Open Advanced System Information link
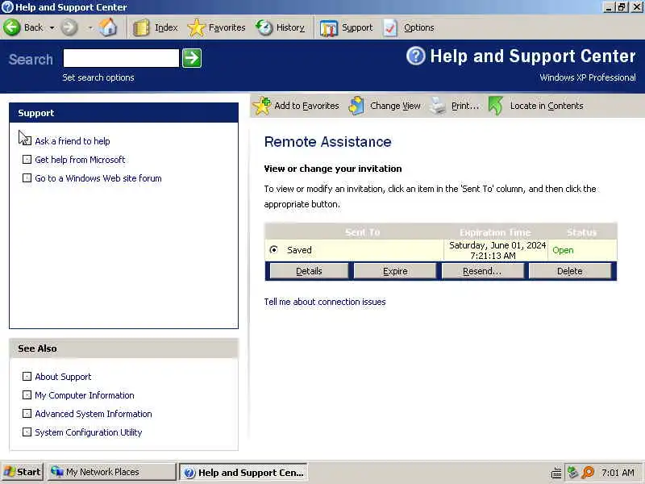645x484 pixels. 94,414
